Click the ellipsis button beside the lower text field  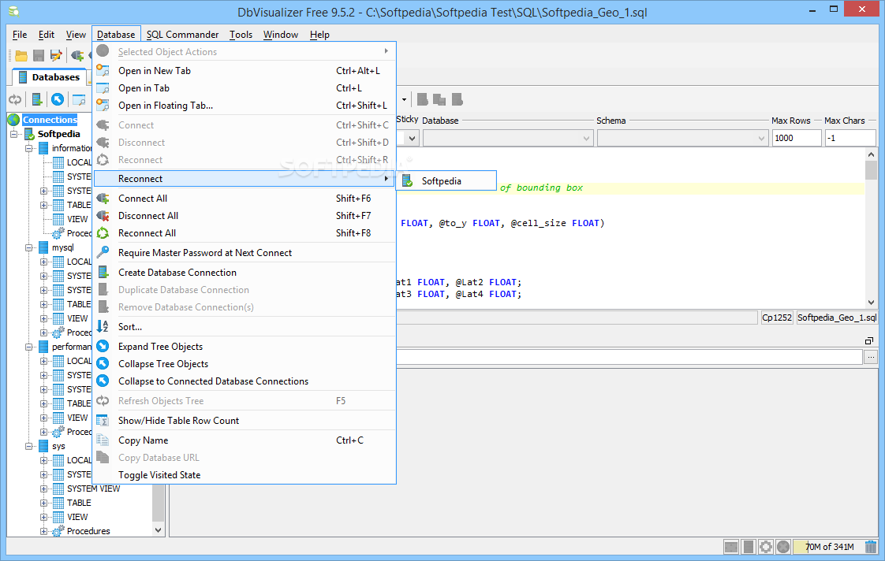(x=871, y=356)
